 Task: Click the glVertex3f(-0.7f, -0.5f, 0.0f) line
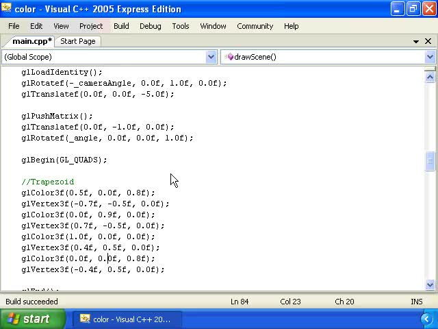(x=95, y=204)
